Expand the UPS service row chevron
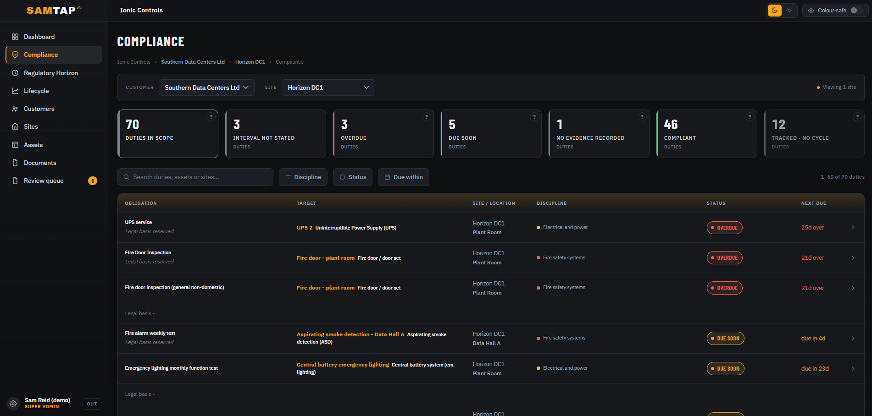This screenshot has height=416, width=872. pyautogui.click(x=853, y=228)
